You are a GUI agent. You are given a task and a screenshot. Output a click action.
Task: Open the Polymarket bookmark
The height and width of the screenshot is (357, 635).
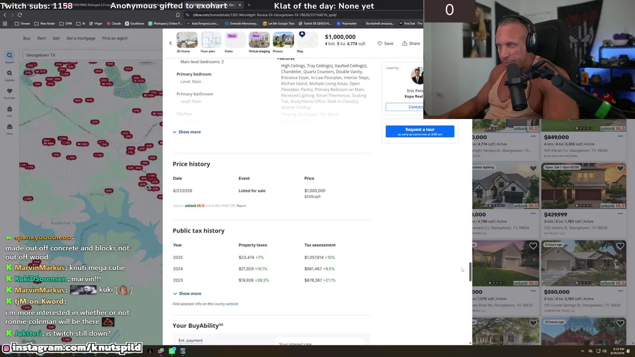[x=346, y=23]
